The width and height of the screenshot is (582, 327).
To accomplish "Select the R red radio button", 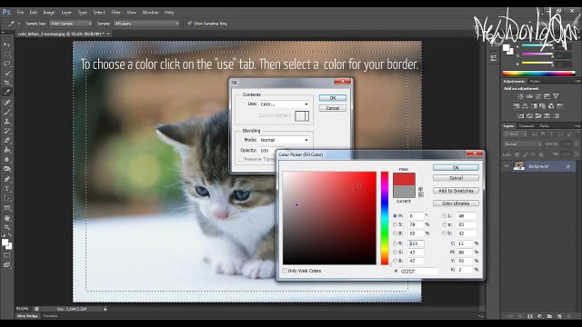I will tap(395, 243).
